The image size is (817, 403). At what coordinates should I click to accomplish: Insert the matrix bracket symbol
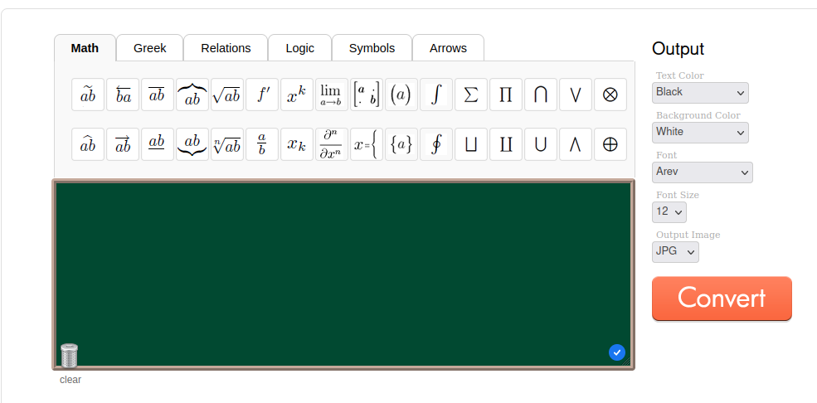pos(367,95)
